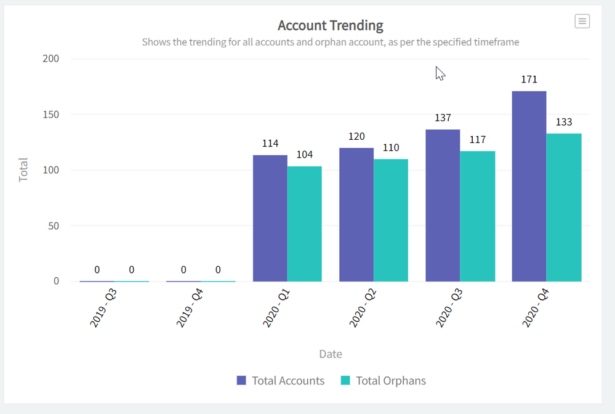Select the 2020 - Q3 Total Orphans bar
This screenshot has height=414, width=615.
coord(478,216)
